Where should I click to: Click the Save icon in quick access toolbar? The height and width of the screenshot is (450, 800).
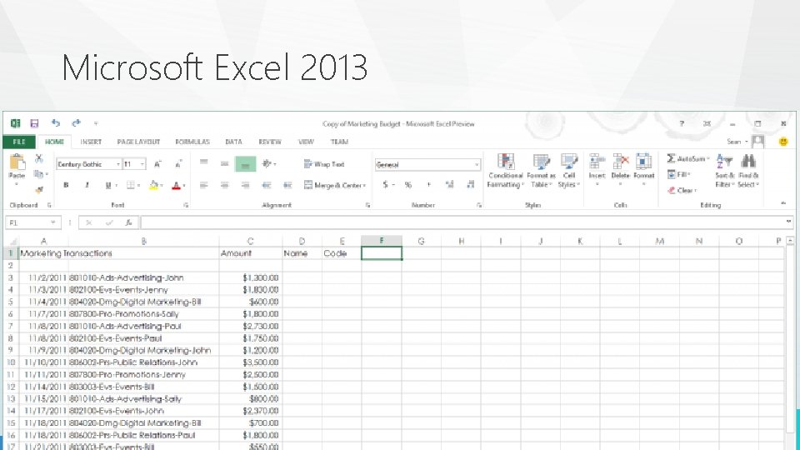[34, 123]
